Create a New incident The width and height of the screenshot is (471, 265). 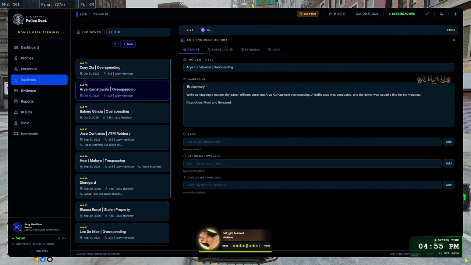click(128, 44)
